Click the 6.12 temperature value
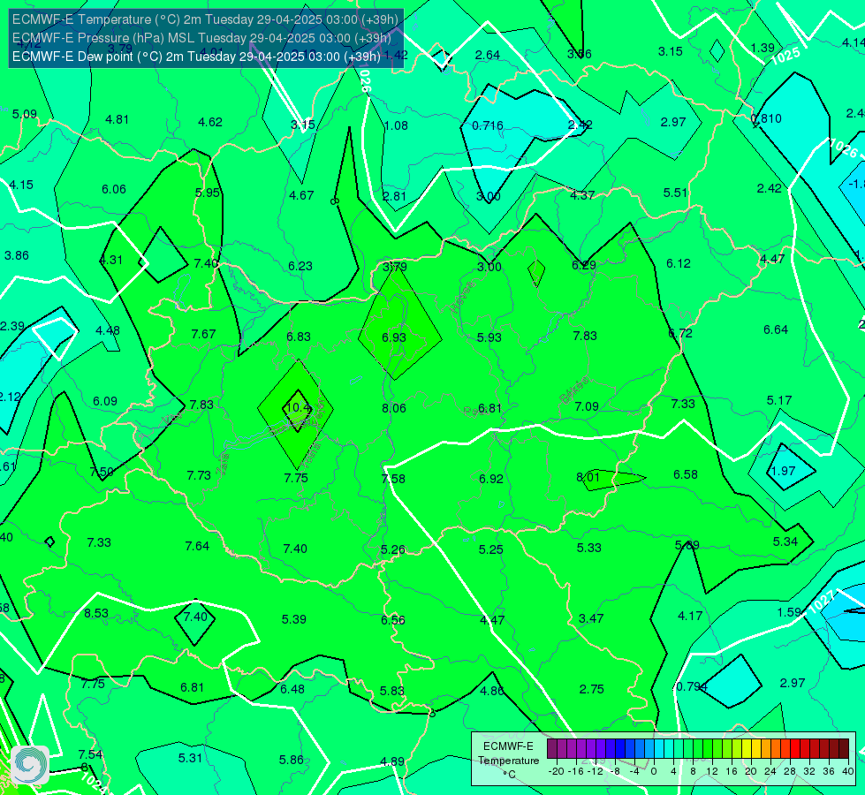Viewport: 865px width, 795px height. [679, 264]
